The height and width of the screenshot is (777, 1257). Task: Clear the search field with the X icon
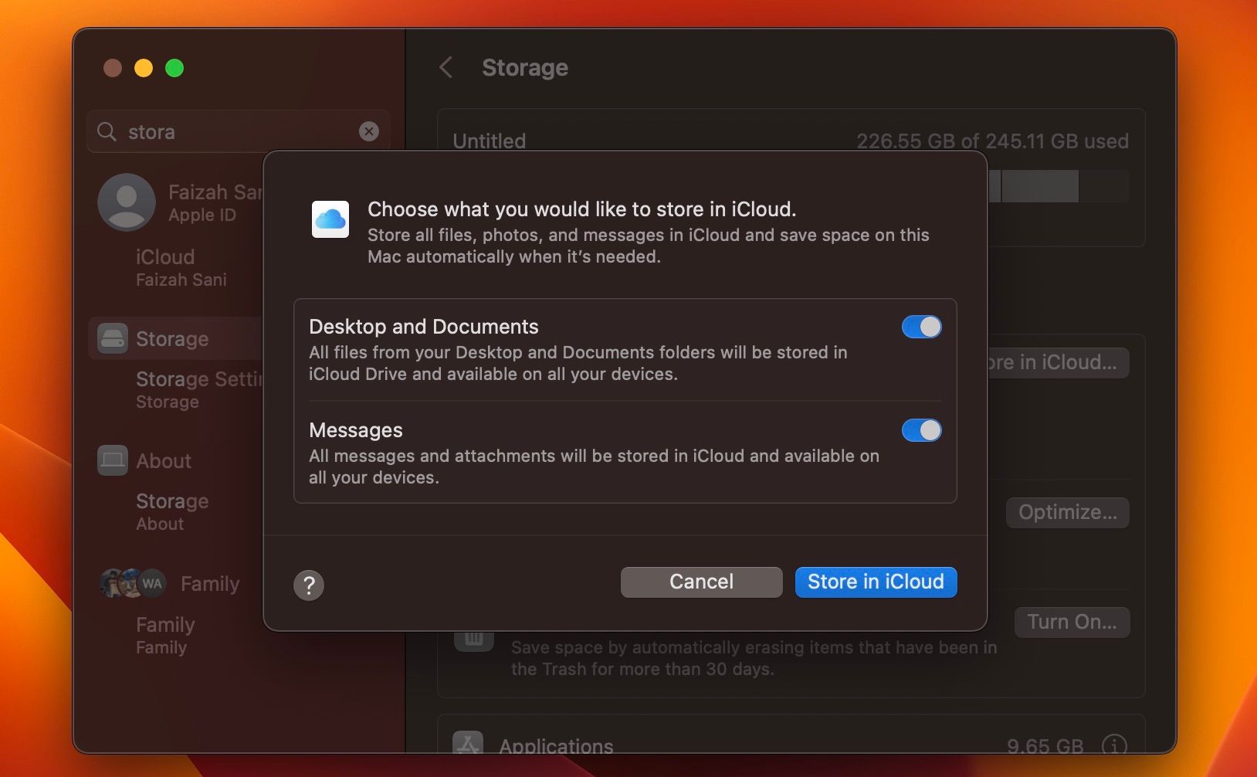370,131
